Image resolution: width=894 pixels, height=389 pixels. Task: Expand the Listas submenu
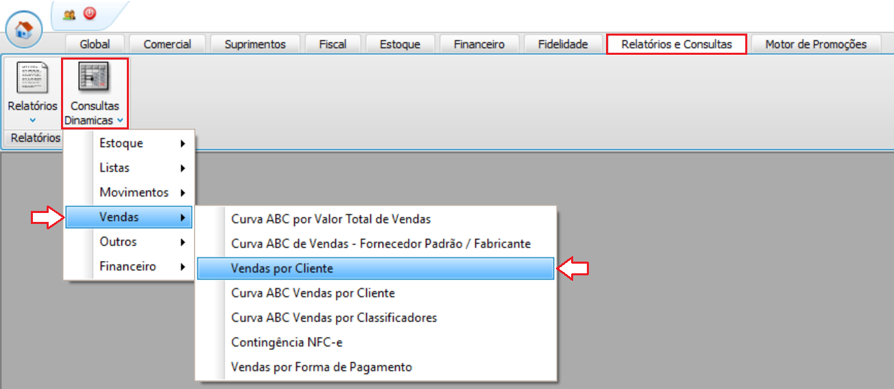pyautogui.click(x=128, y=168)
